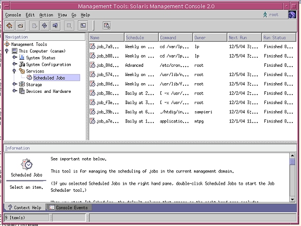Viewport: 301px width, 226px height.
Task: Click the Devices and Hardware icon
Action: [22, 91]
